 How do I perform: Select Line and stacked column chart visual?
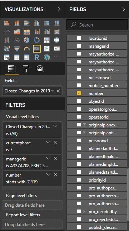coord(36,32)
